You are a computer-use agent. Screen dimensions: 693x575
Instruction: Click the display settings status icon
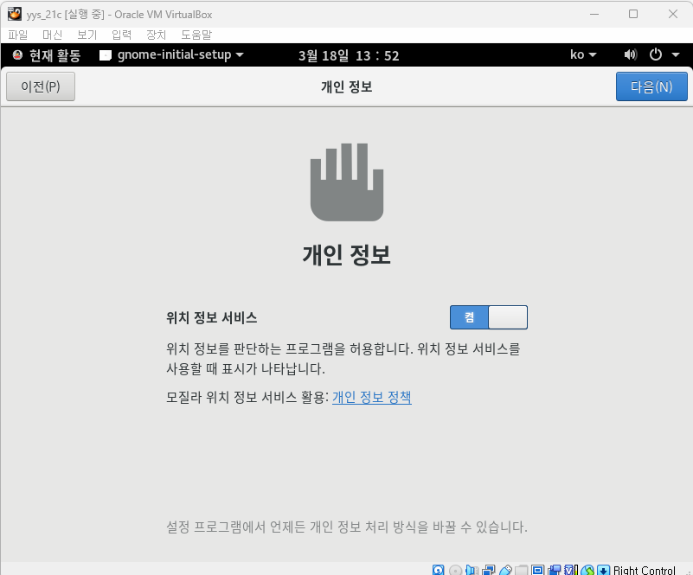pos(537,571)
